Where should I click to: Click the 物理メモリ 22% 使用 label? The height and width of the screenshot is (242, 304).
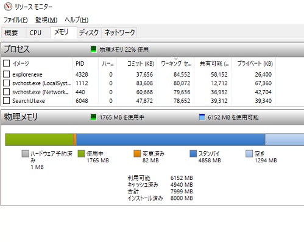point(124,49)
